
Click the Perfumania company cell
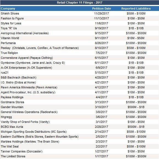coord(8,43)
